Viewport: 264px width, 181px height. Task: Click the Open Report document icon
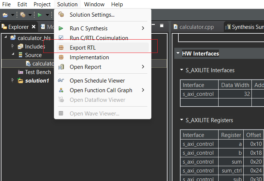click(61, 67)
